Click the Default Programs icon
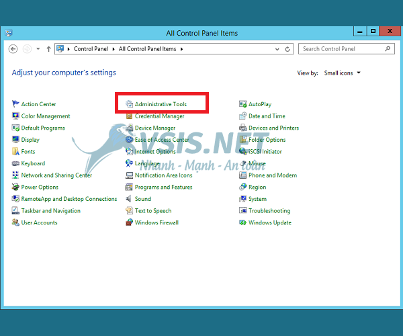This screenshot has height=336, width=403. [x=15, y=128]
